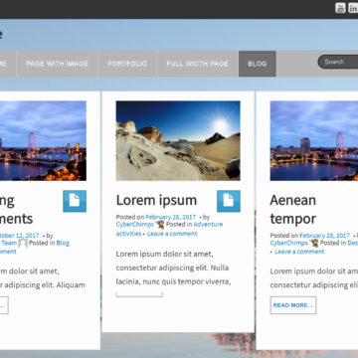Viewport: 358px width, 358px height.
Task: Open the Full Width Page menu item
Action: pos(198,64)
